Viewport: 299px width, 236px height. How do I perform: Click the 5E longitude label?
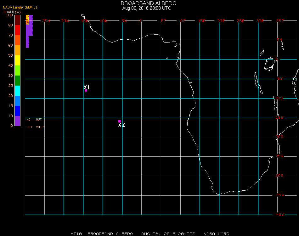coord(163,21)
